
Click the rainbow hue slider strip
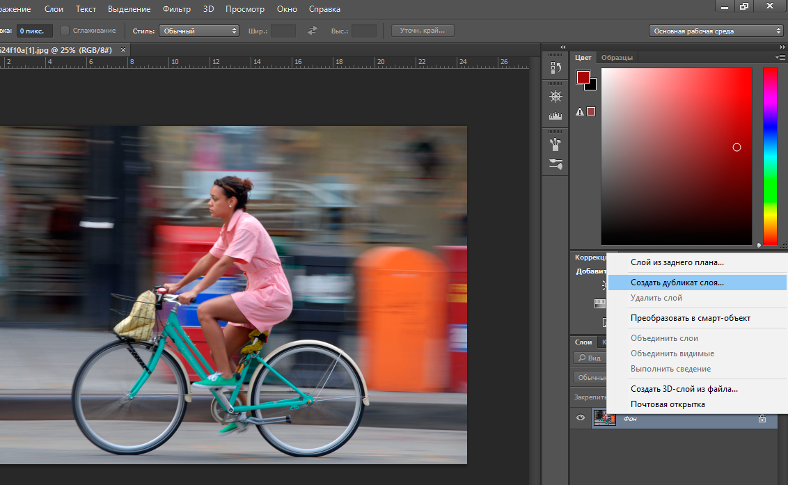[770, 157]
